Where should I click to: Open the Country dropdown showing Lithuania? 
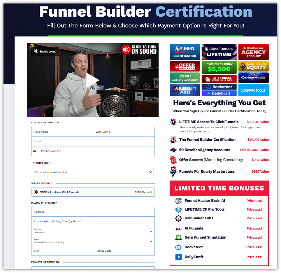pyautogui.click(x=93, y=231)
